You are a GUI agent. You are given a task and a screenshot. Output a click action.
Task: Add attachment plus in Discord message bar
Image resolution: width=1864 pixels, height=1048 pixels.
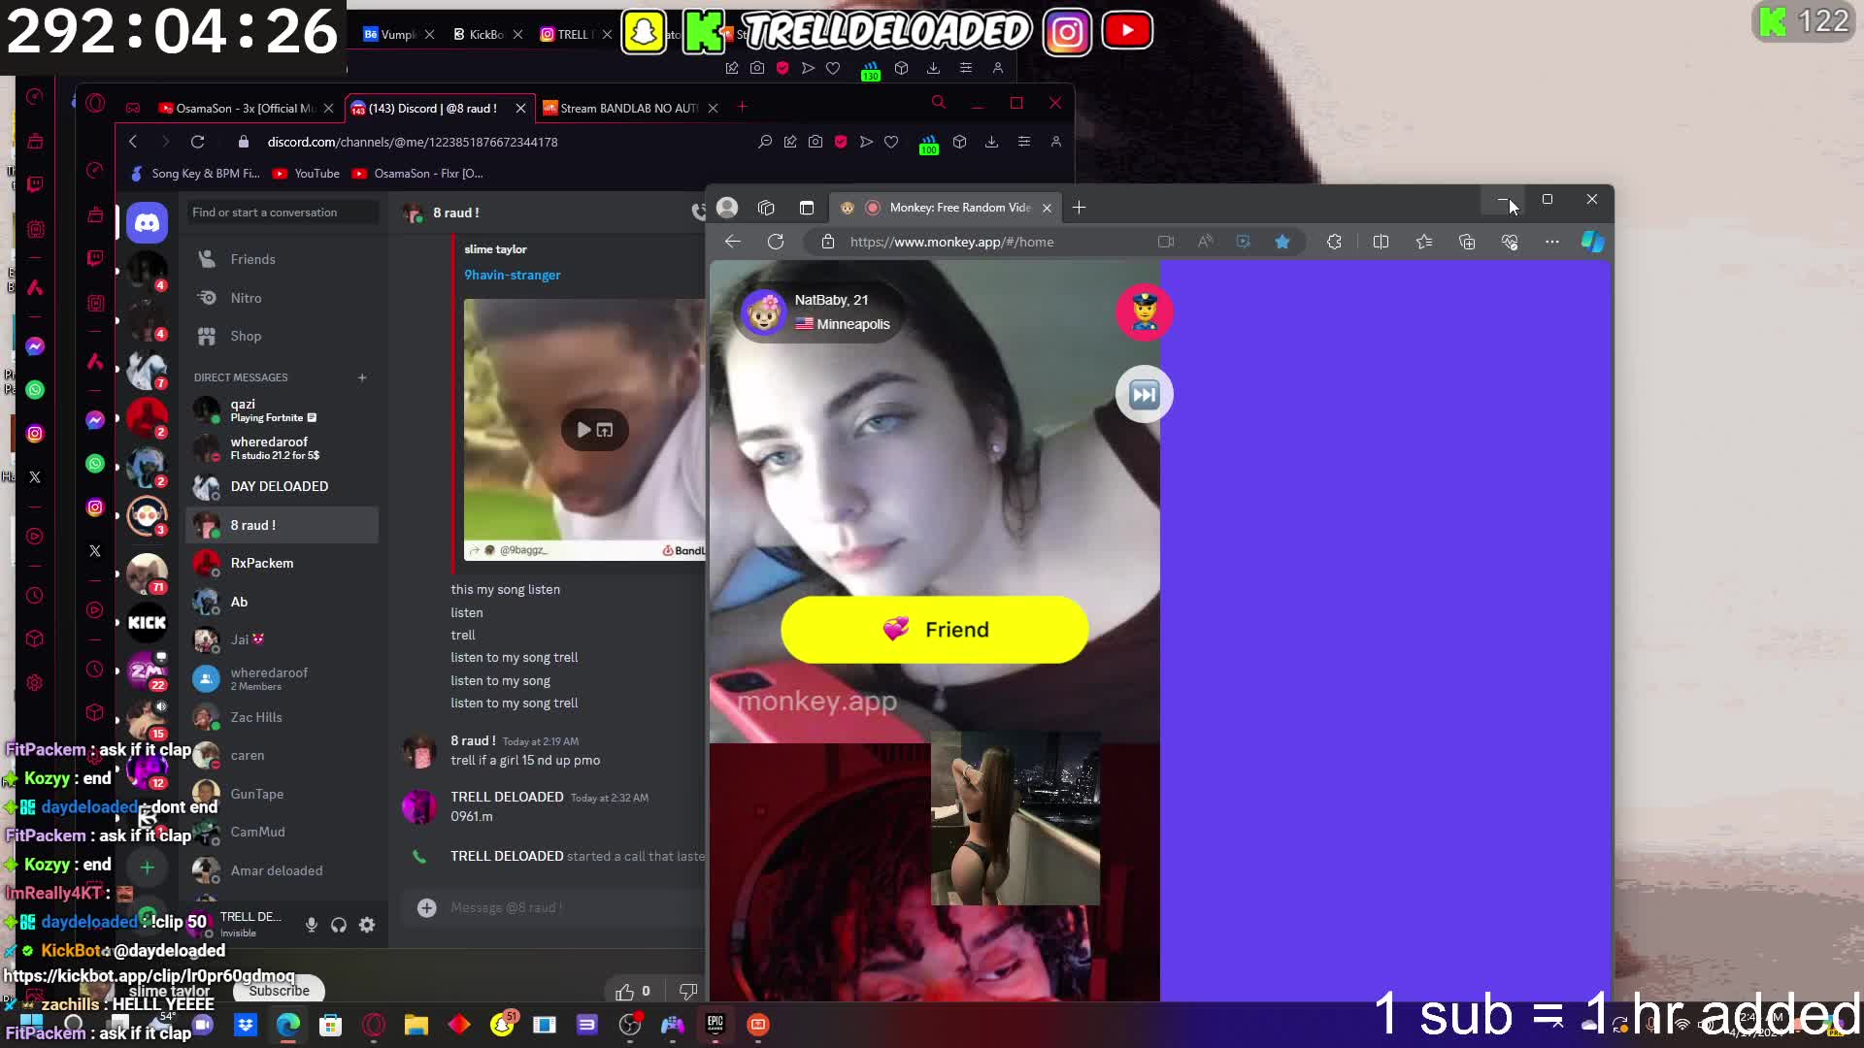click(x=426, y=907)
